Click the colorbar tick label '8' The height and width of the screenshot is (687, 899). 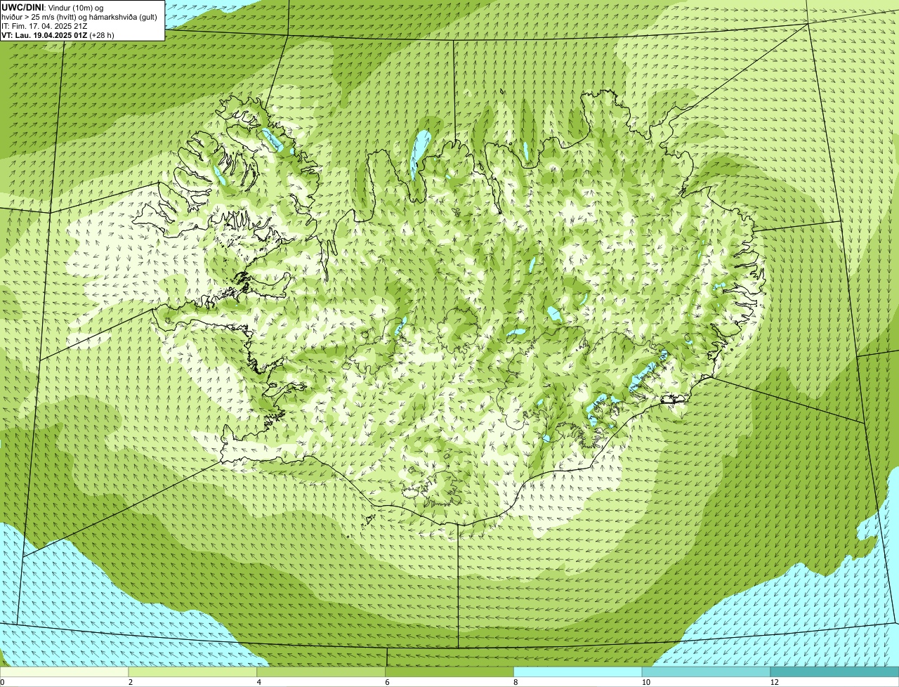point(516,682)
